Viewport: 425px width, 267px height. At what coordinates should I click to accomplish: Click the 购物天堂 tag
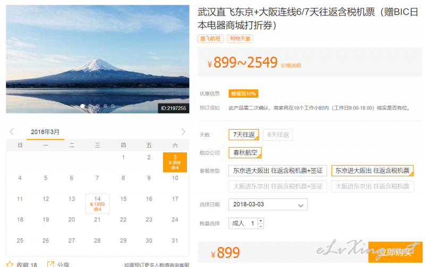[240, 39]
